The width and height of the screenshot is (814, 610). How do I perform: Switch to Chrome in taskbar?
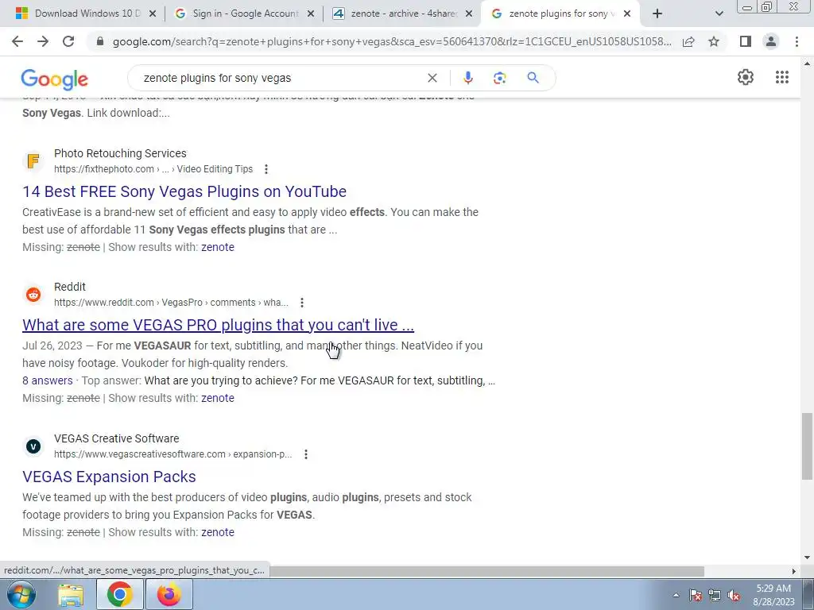[x=119, y=594]
